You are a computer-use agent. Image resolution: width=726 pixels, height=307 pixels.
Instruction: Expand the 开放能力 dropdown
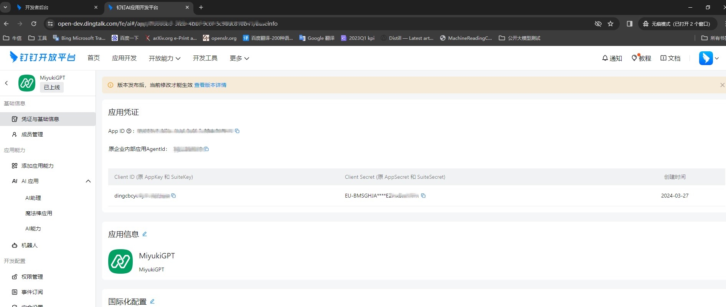tap(165, 58)
